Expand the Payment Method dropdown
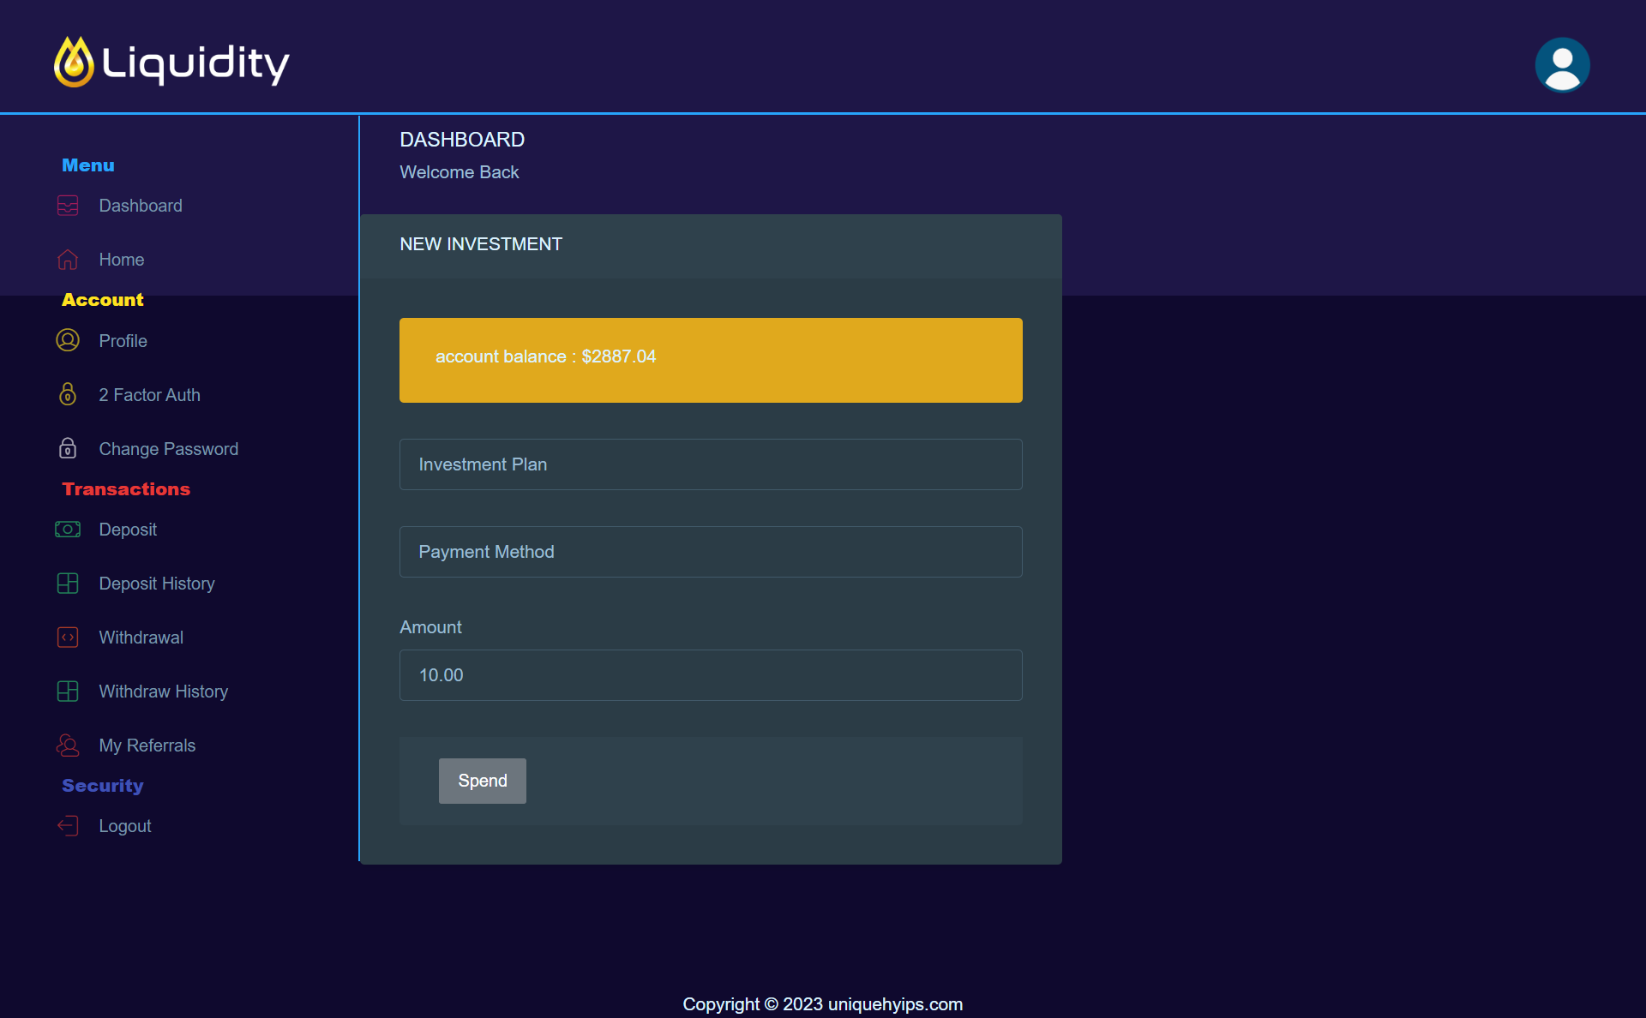The image size is (1646, 1018). pos(711,552)
